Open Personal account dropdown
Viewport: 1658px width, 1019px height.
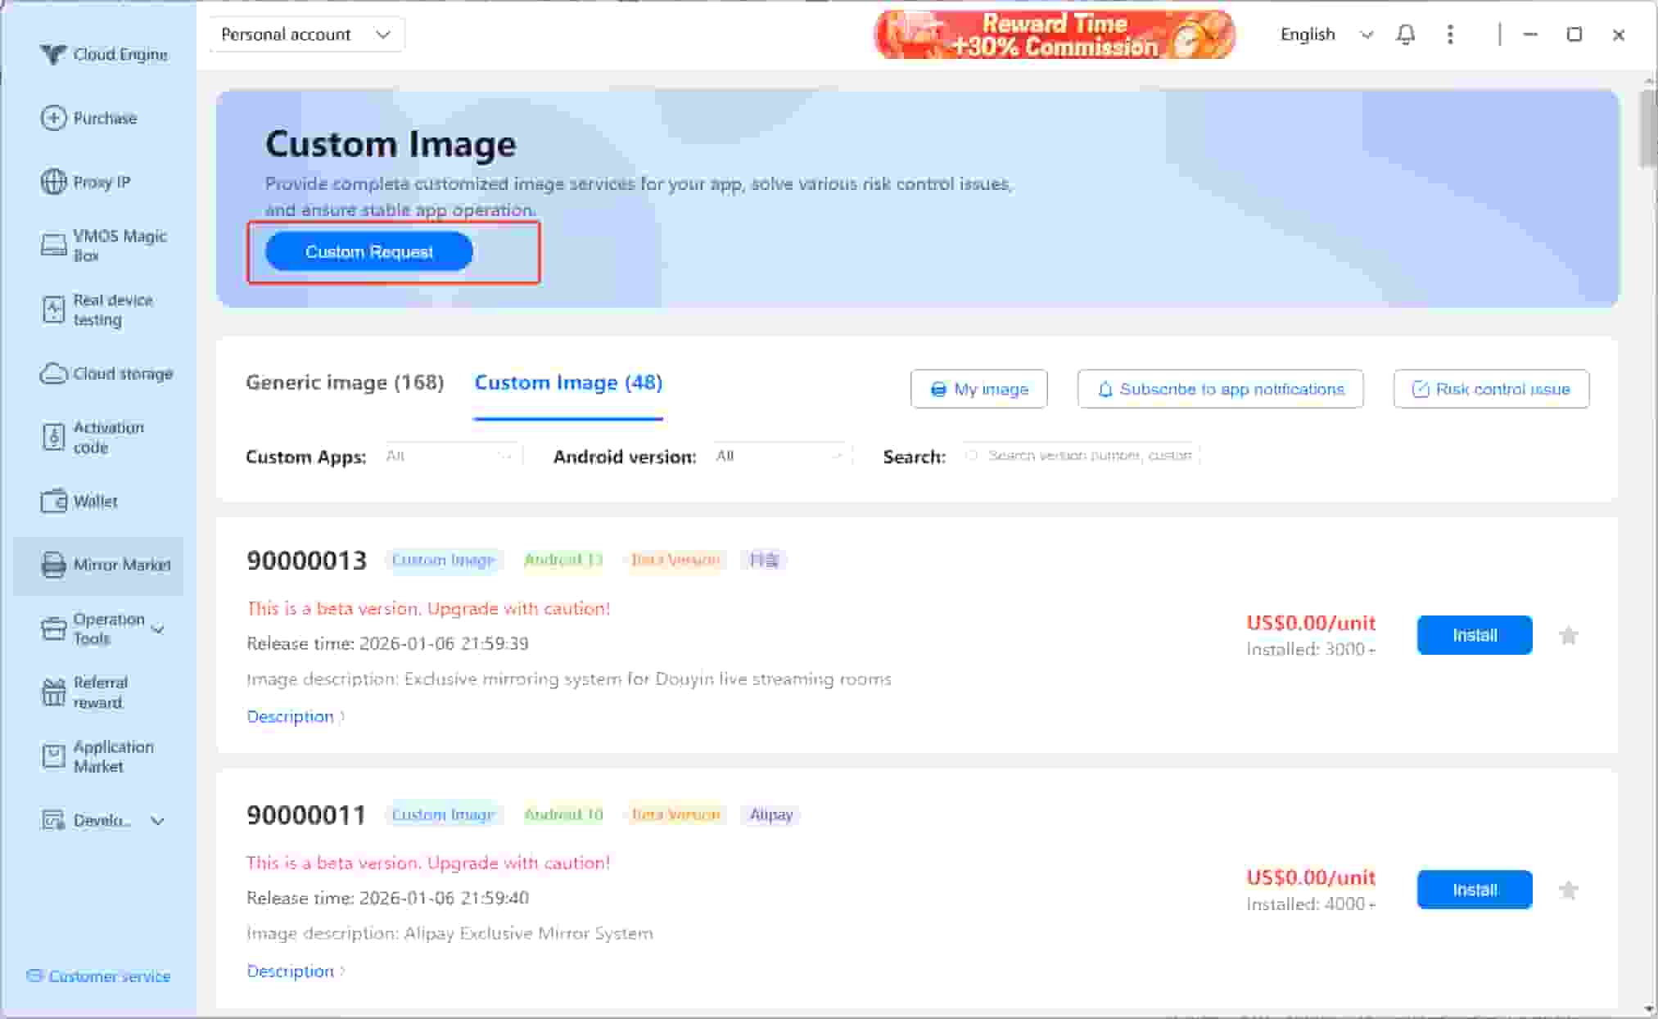[x=306, y=34]
